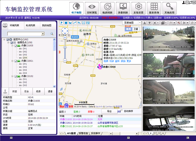Collapse the 淄博迅点 tree node
The image size is (196, 141).
pos(8,42)
